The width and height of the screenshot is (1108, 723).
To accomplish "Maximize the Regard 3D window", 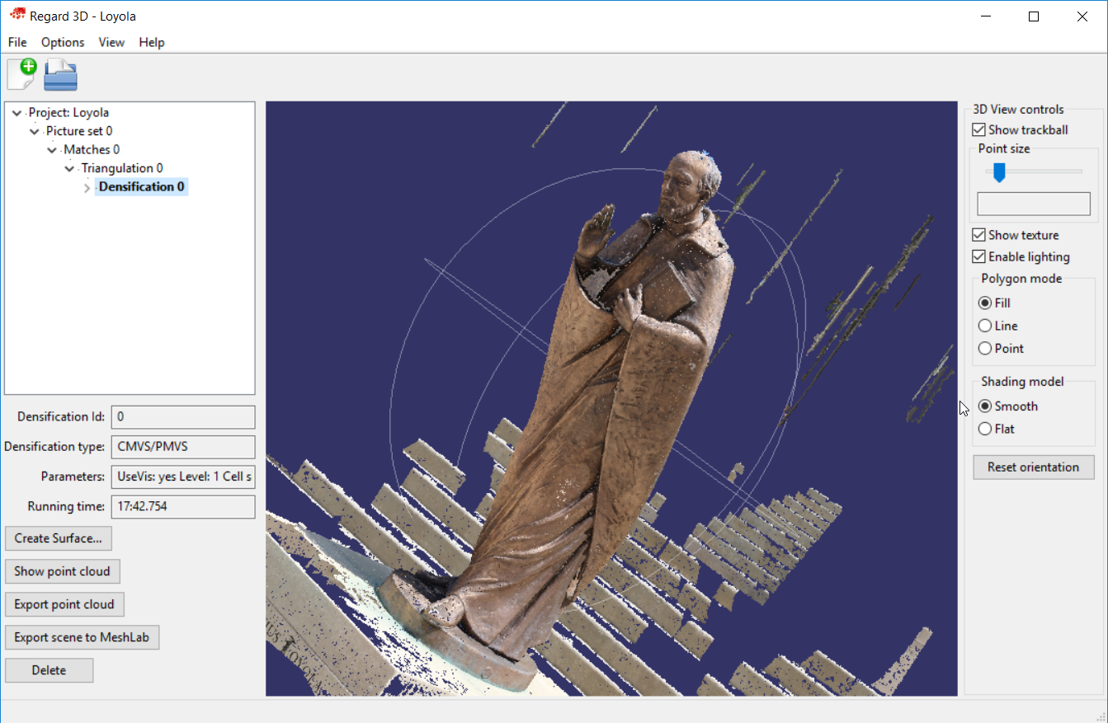I will pyautogui.click(x=1034, y=16).
